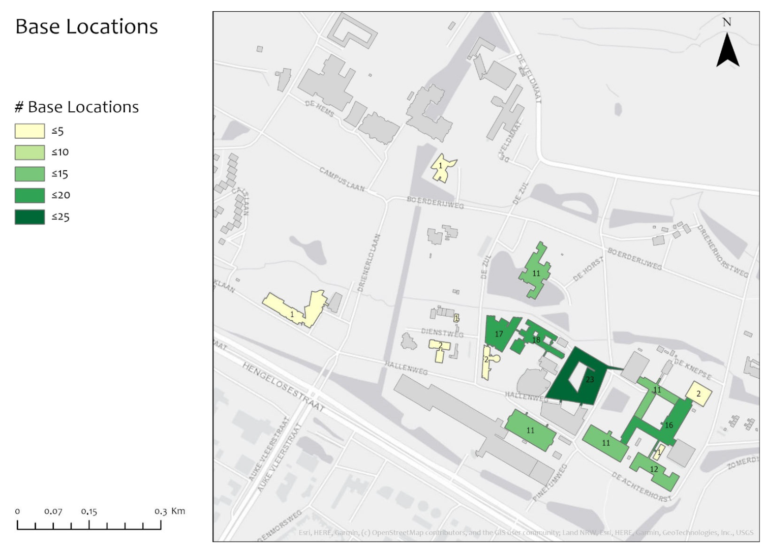Click the Esri attribution text
This screenshot has height=549, width=765.
click(x=526, y=533)
